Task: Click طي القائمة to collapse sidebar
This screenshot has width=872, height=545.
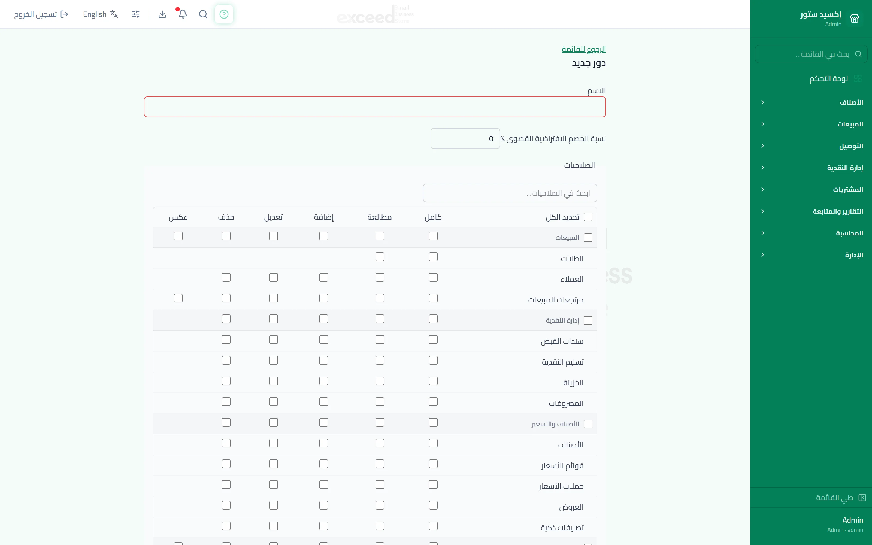Action: [x=841, y=497]
